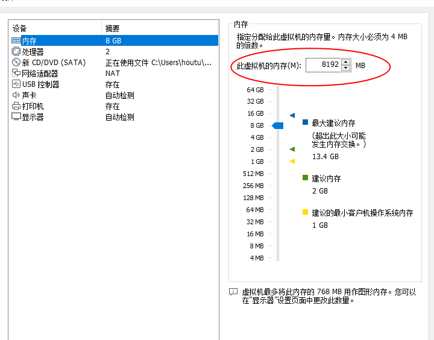Increase memory with the up spinner arrow
Screen dimensions: 434x340
point(346,62)
